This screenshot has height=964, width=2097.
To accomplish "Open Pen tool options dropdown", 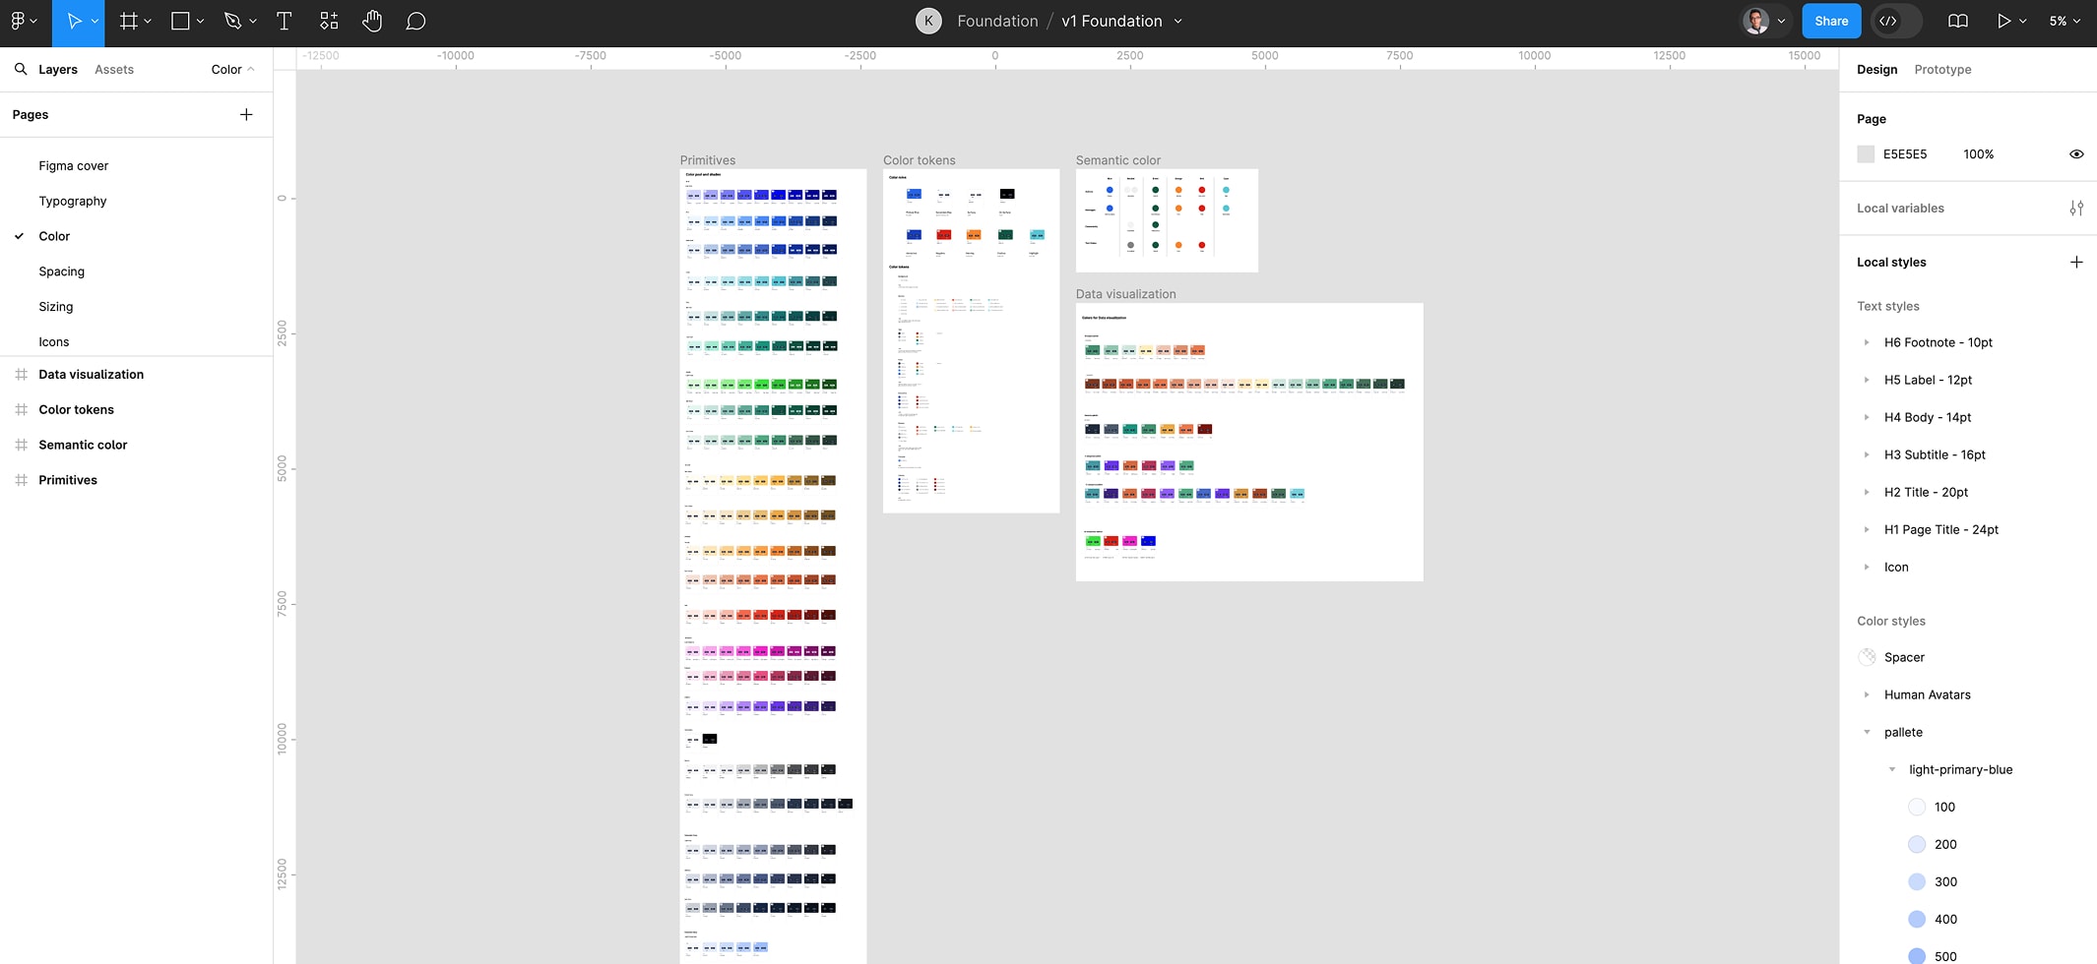I will tap(253, 21).
